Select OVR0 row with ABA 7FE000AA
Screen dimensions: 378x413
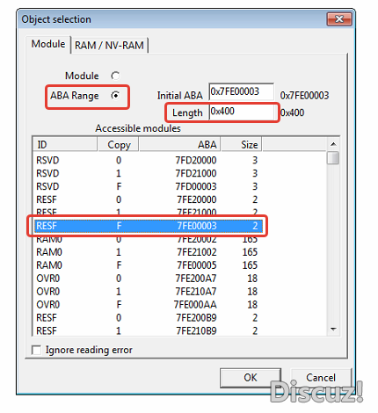point(148,305)
